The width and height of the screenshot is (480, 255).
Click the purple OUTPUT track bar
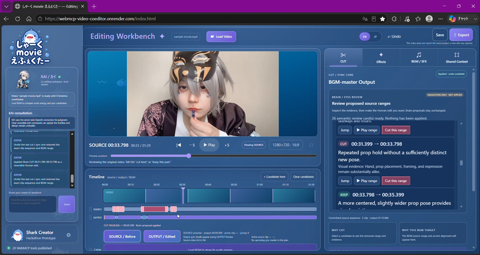pos(210,218)
